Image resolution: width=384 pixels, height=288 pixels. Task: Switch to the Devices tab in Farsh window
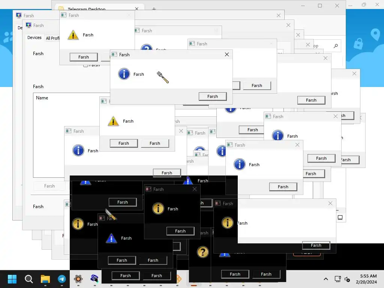coord(34,37)
